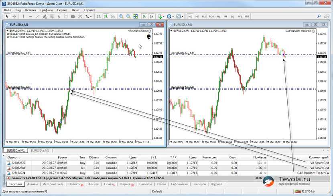Switch chart to H1 timeframe
Image resolution: width=333 pixels, height=196 pixels.
pyautogui.click(x=219, y=16)
